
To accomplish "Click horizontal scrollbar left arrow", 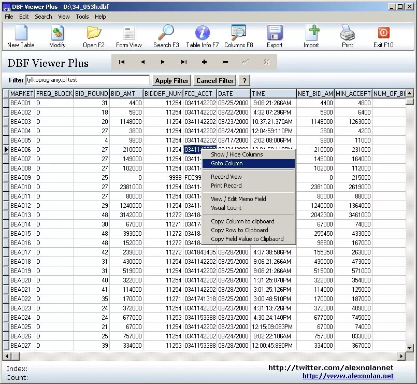I will 7,356.
